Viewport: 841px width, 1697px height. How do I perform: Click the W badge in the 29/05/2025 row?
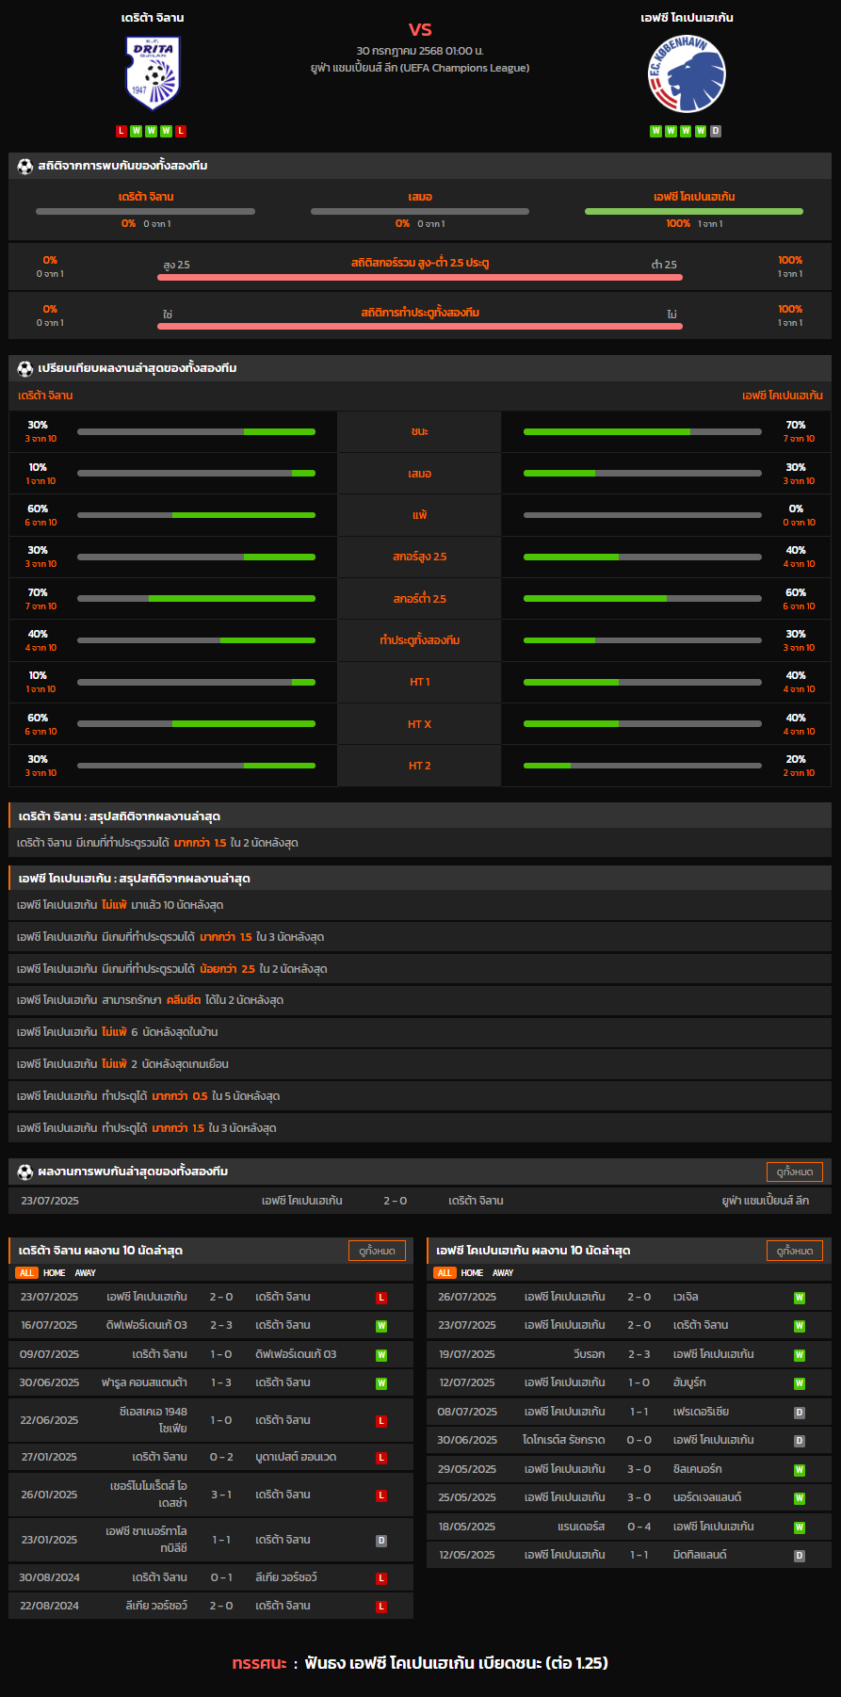800,1470
